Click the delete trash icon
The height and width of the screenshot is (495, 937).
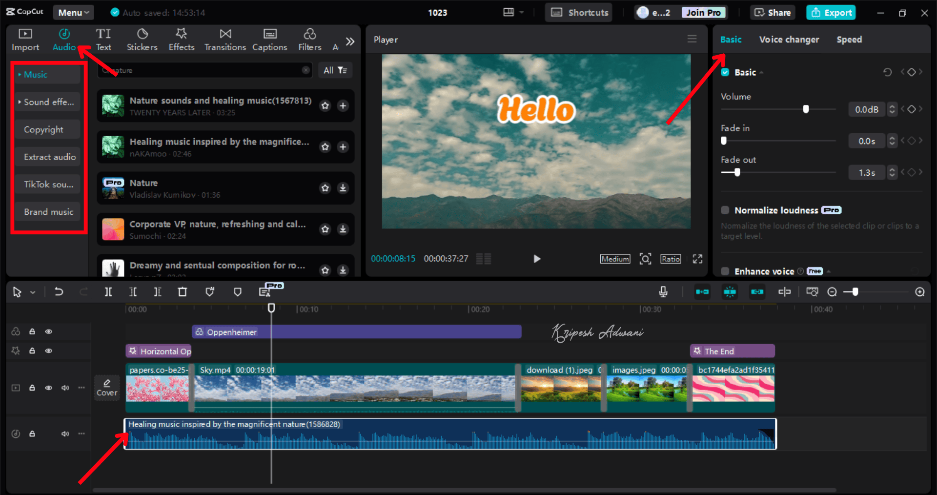[x=183, y=292]
